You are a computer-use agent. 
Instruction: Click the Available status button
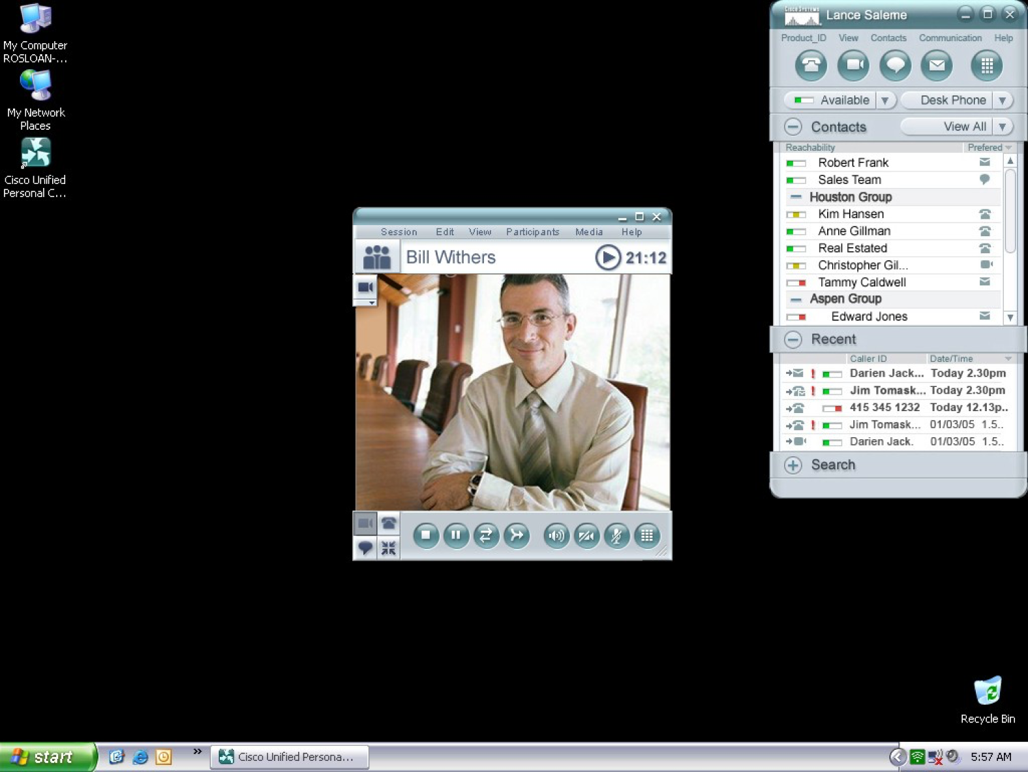(x=830, y=100)
